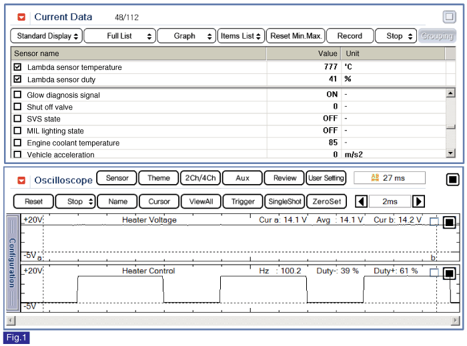Click the Lambda sensor temperature value 777
467x346 pixels.
point(331,67)
